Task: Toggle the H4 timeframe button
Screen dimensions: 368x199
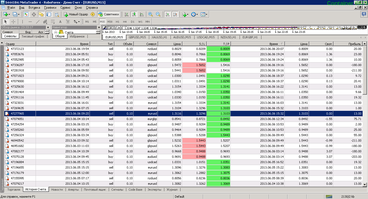Action: (125, 22)
